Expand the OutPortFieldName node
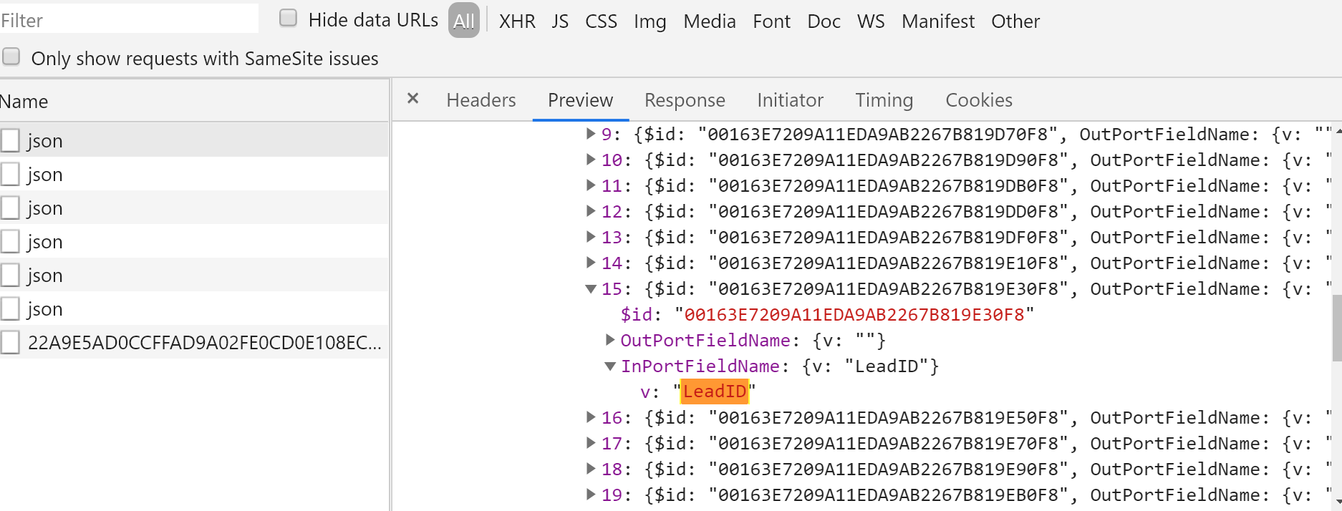1342x511 pixels. click(x=610, y=339)
